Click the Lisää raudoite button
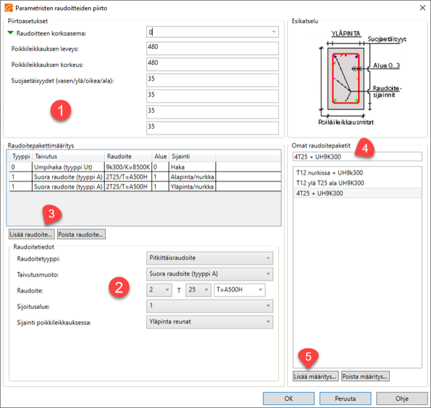 (x=31, y=235)
